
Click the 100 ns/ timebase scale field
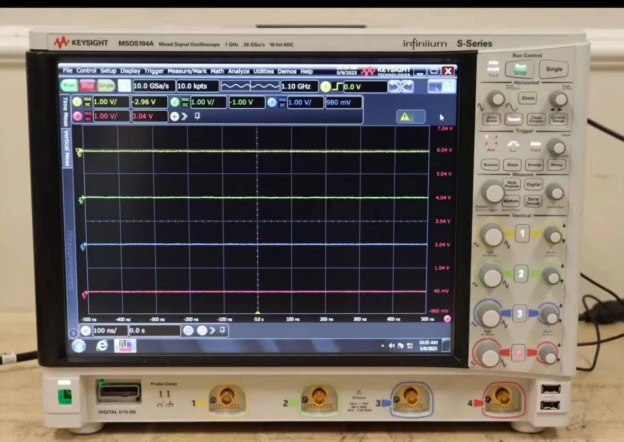110,330
